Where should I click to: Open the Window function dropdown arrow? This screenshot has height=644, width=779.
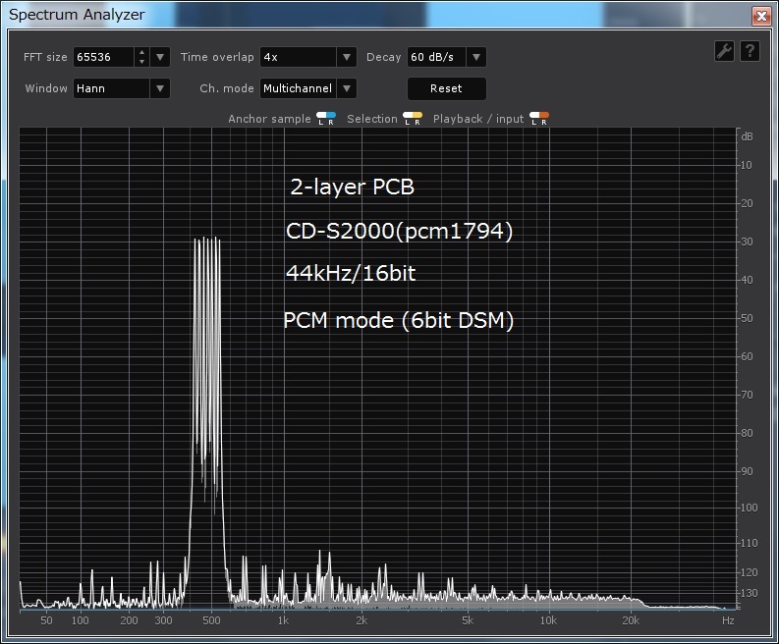click(160, 89)
